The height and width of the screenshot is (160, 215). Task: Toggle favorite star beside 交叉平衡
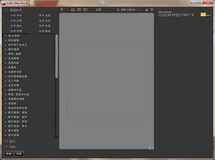(x=6, y=81)
